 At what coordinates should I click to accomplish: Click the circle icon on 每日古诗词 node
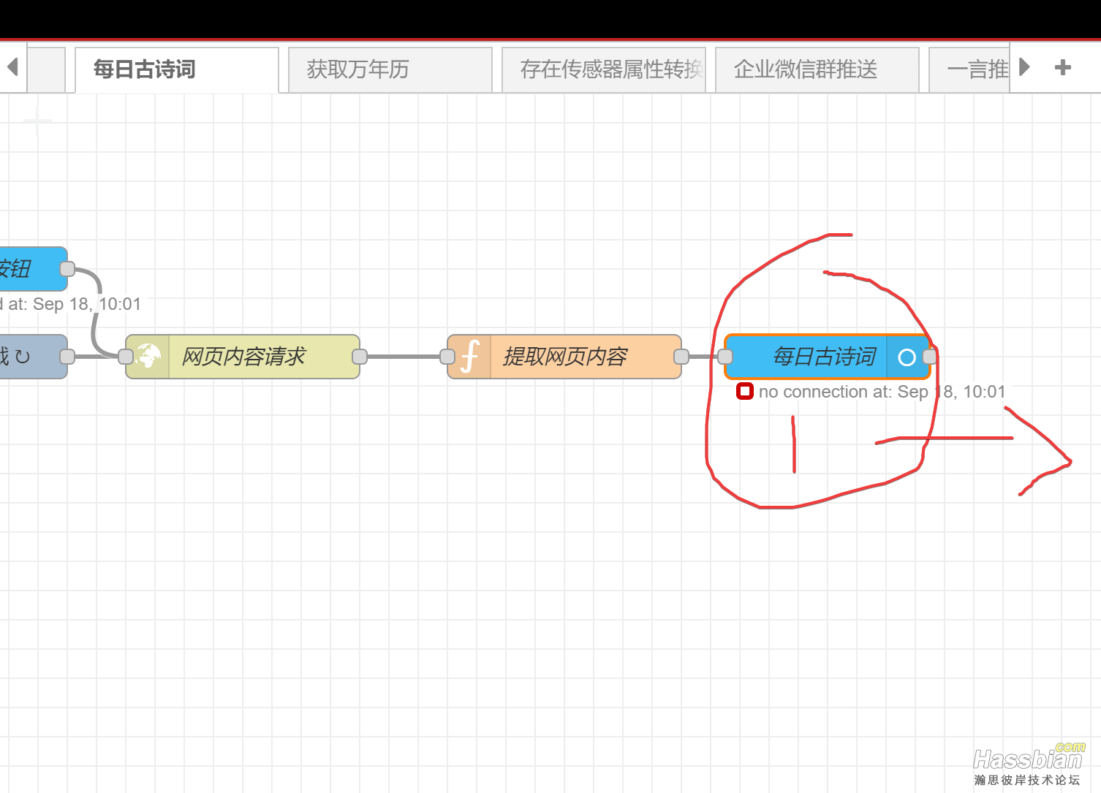tap(907, 357)
